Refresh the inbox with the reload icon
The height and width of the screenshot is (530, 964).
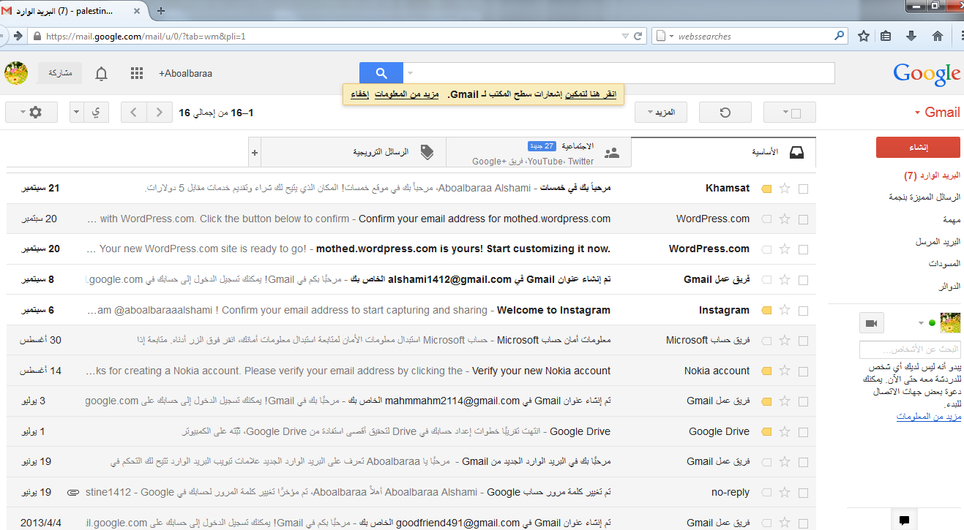pyautogui.click(x=725, y=113)
